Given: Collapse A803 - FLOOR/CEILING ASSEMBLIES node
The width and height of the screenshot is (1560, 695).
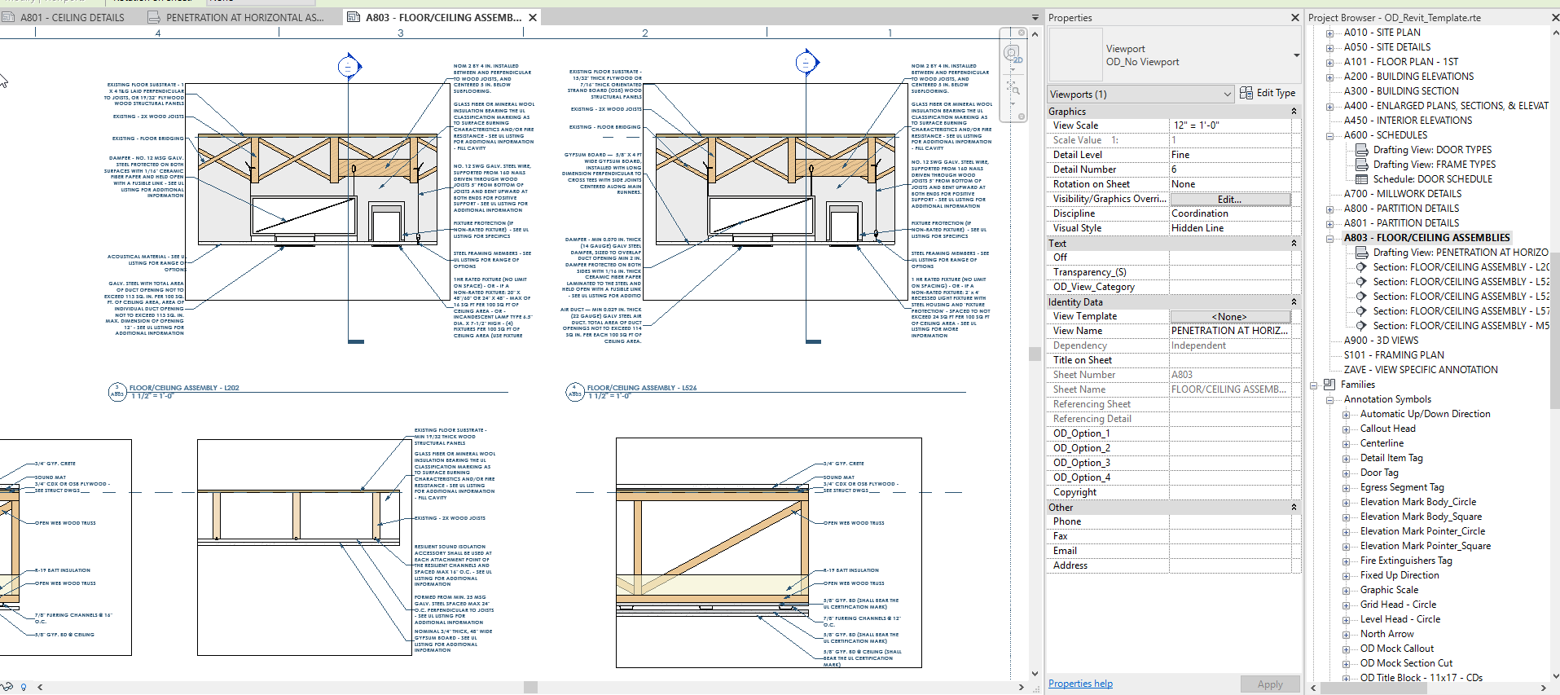Looking at the screenshot, I should pos(1329,239).
